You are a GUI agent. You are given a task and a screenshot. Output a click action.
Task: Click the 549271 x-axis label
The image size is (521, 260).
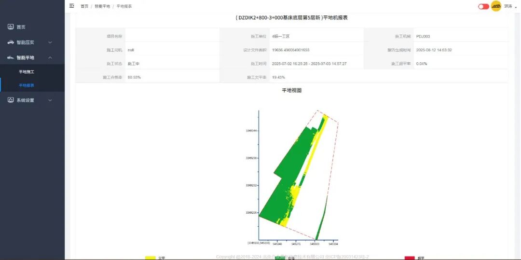(296, 244)
